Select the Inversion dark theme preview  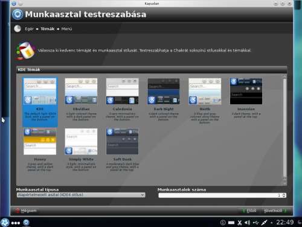point(246,91)
